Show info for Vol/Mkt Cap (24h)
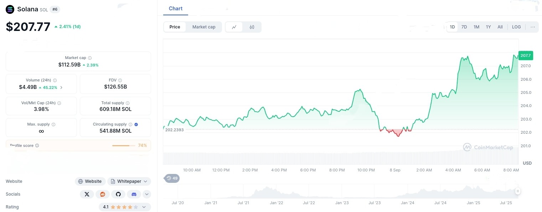Image resolution: width=542 pixels, height=212 pixels. coord(59,103)
